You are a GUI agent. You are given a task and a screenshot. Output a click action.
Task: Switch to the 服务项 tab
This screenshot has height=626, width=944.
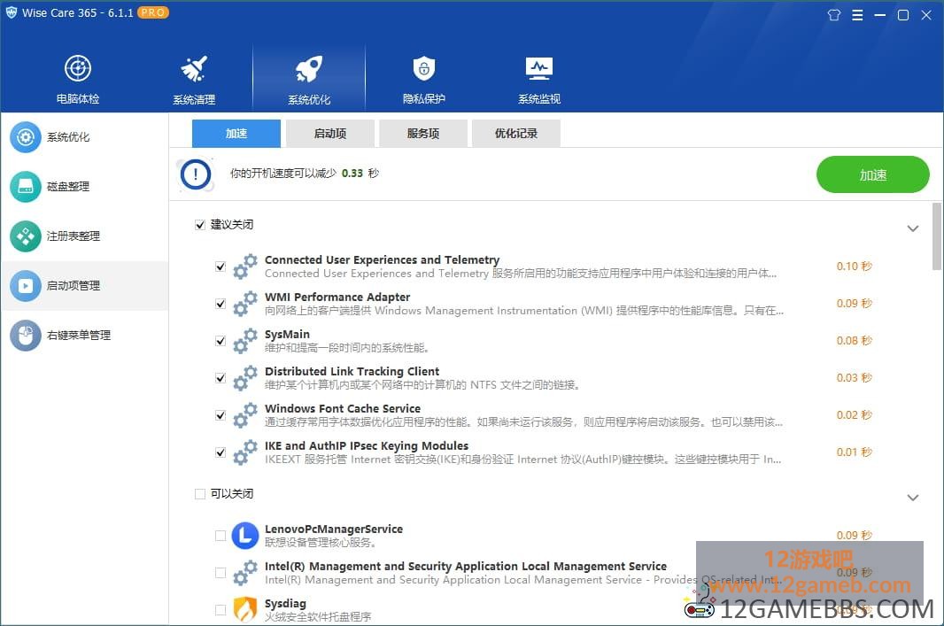pyautogui.click(x=423, y=133)
